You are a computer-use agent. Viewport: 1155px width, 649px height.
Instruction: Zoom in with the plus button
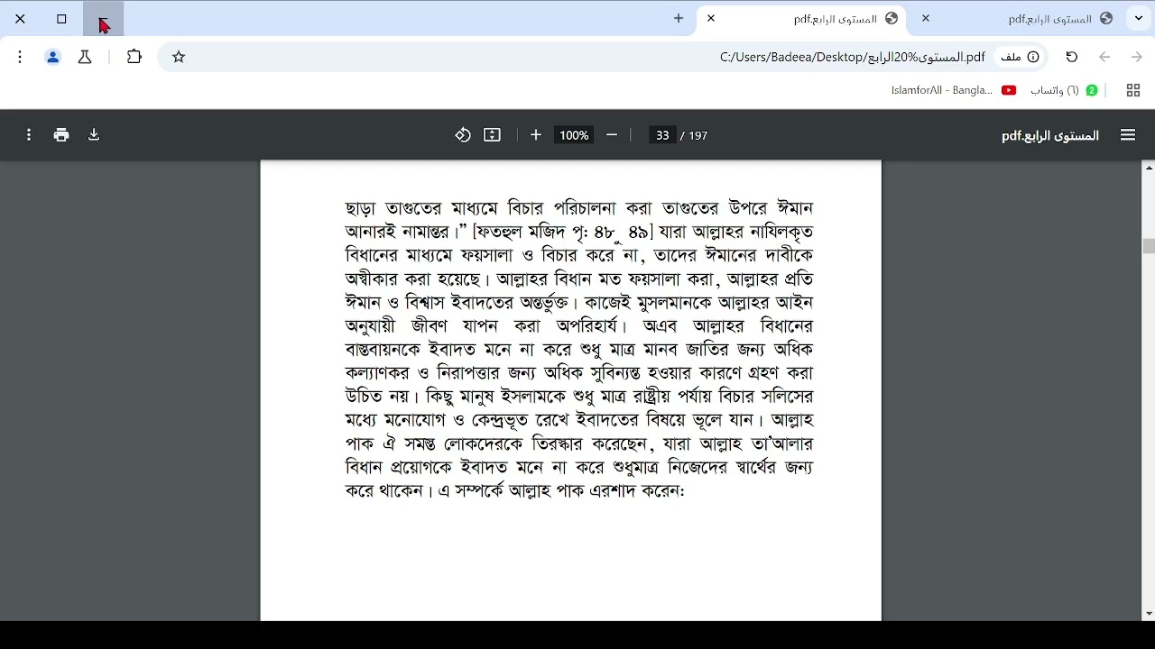coord(536,135)
